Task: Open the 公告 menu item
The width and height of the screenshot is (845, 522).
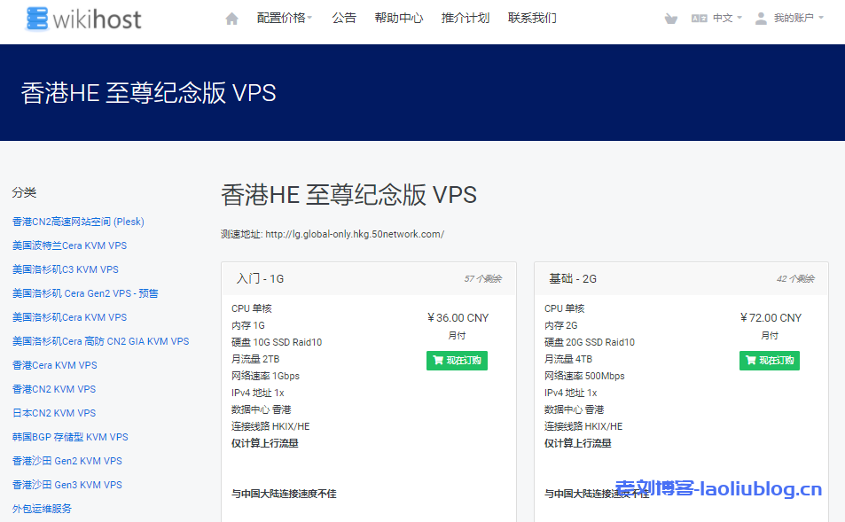Action: (344, 19)
